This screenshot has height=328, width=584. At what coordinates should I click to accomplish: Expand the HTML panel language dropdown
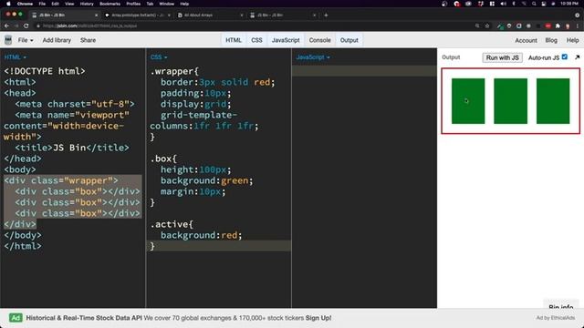16,57
